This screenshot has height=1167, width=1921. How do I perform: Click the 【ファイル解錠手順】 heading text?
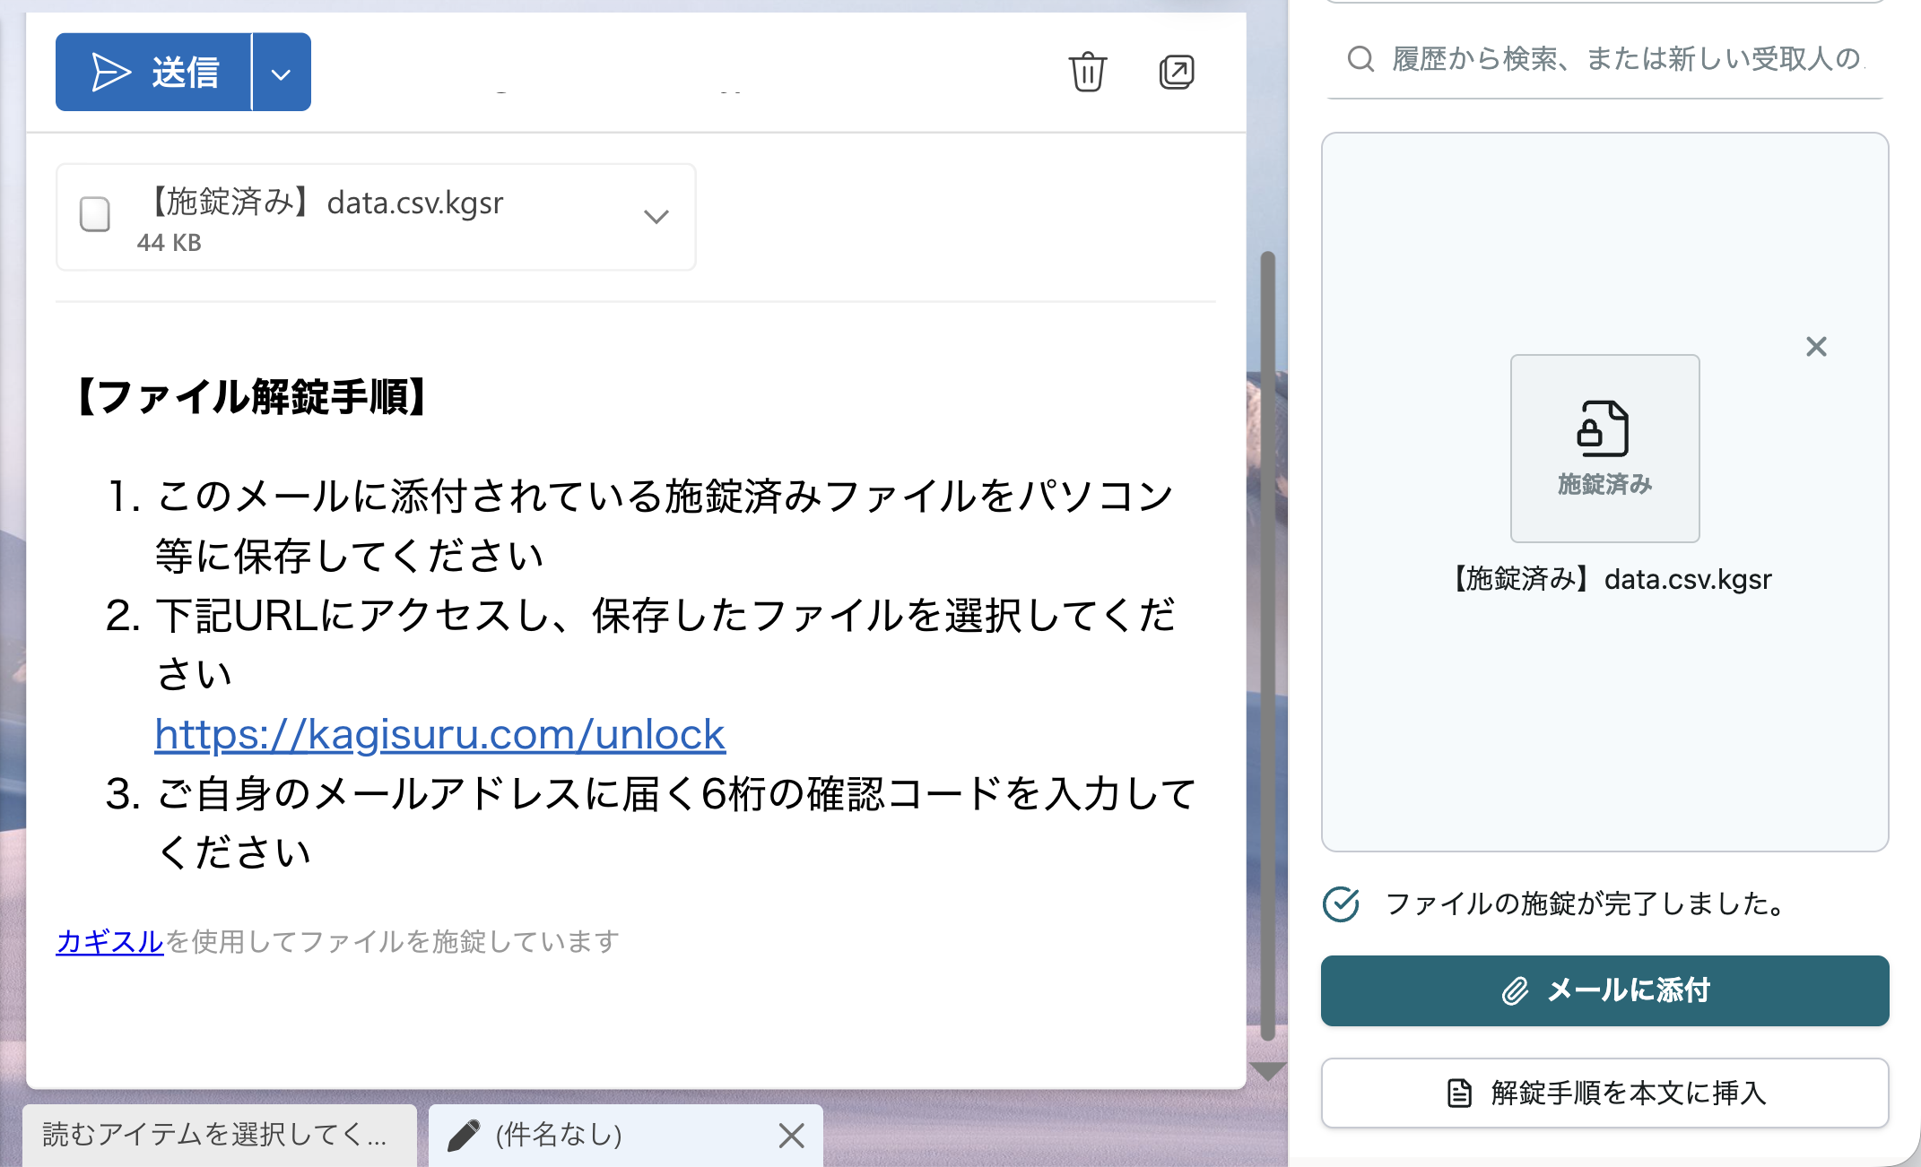(x=251, y=397)
